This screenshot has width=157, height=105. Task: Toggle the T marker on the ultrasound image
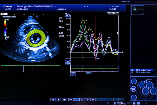click(x=37, y=17)
